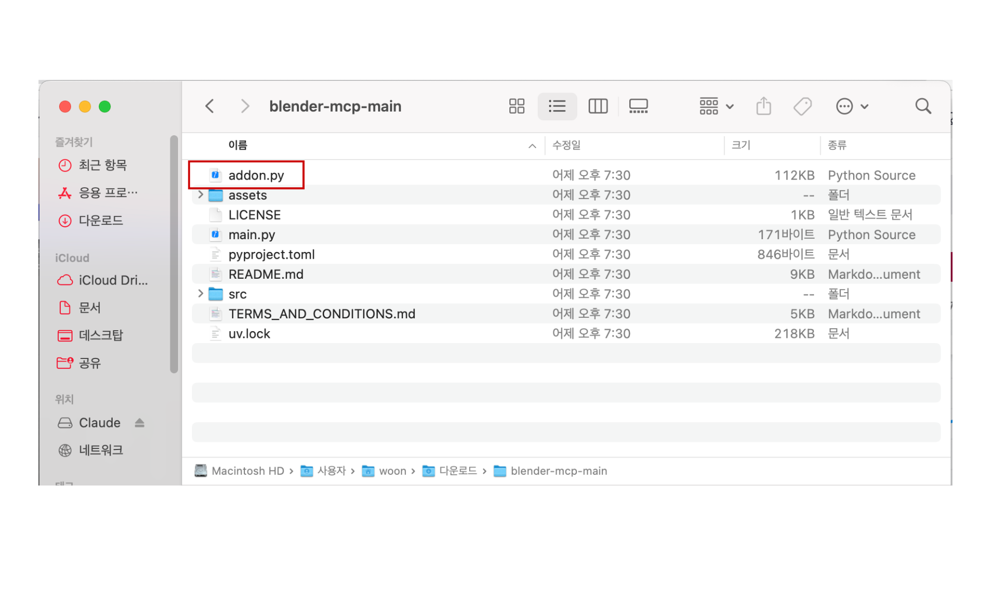Sort by the 수정일 column header
The height and width of the screenshot is (612, 991).
[566, 146]
